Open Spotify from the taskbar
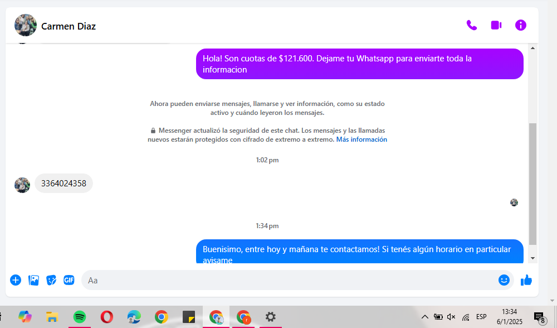Screen dimensions: 557x328 pos(80,317)
